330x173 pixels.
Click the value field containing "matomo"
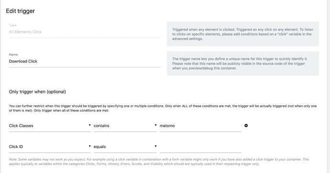[x=200, y=126]
